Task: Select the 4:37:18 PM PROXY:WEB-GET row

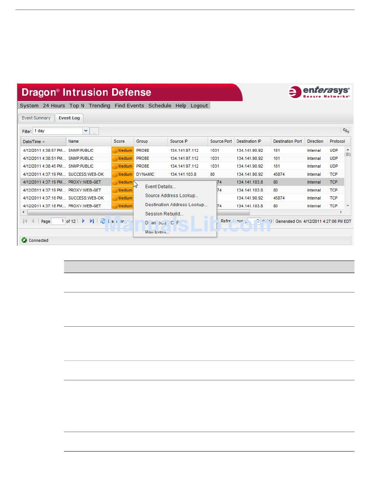Action: point(183,206)
